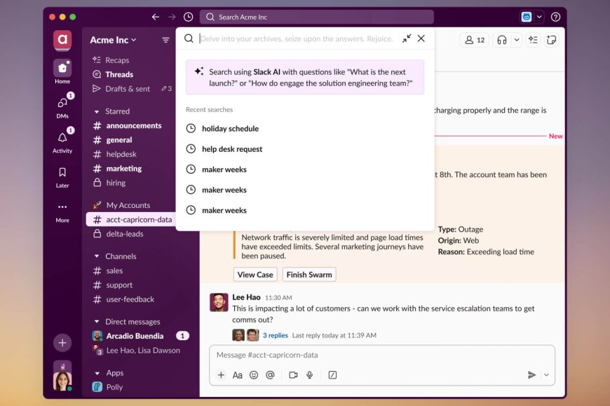Open the slash commands shortcut icon
The height and width of the screenshot is (406, 610).
(x=332, y=374)
